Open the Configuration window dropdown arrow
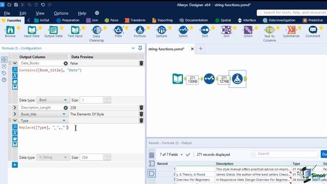 click(x=133, y=48)
